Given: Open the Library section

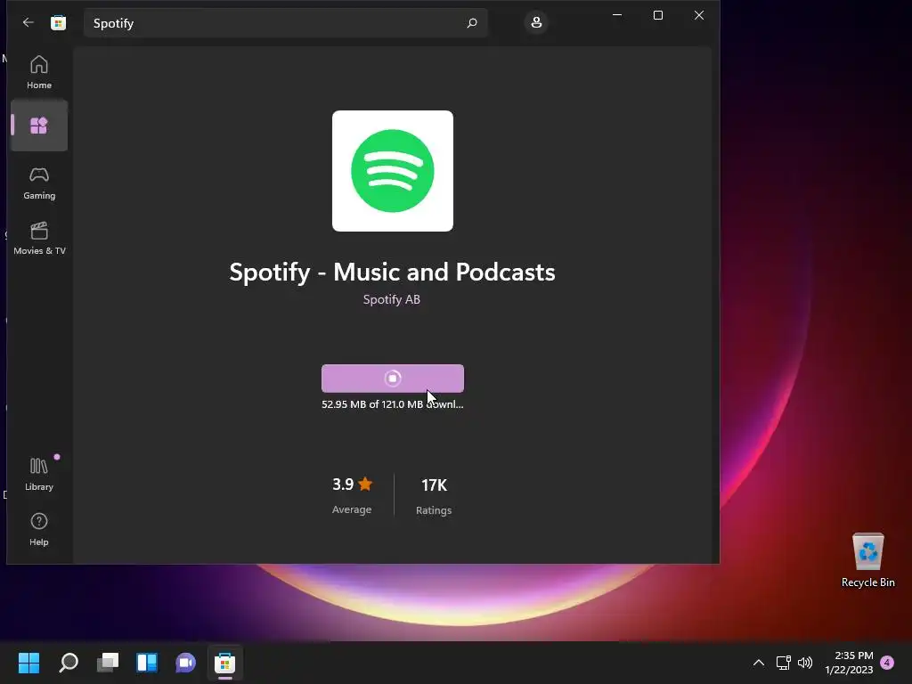Looking at the screenshot, I should (x=39, y=474).
